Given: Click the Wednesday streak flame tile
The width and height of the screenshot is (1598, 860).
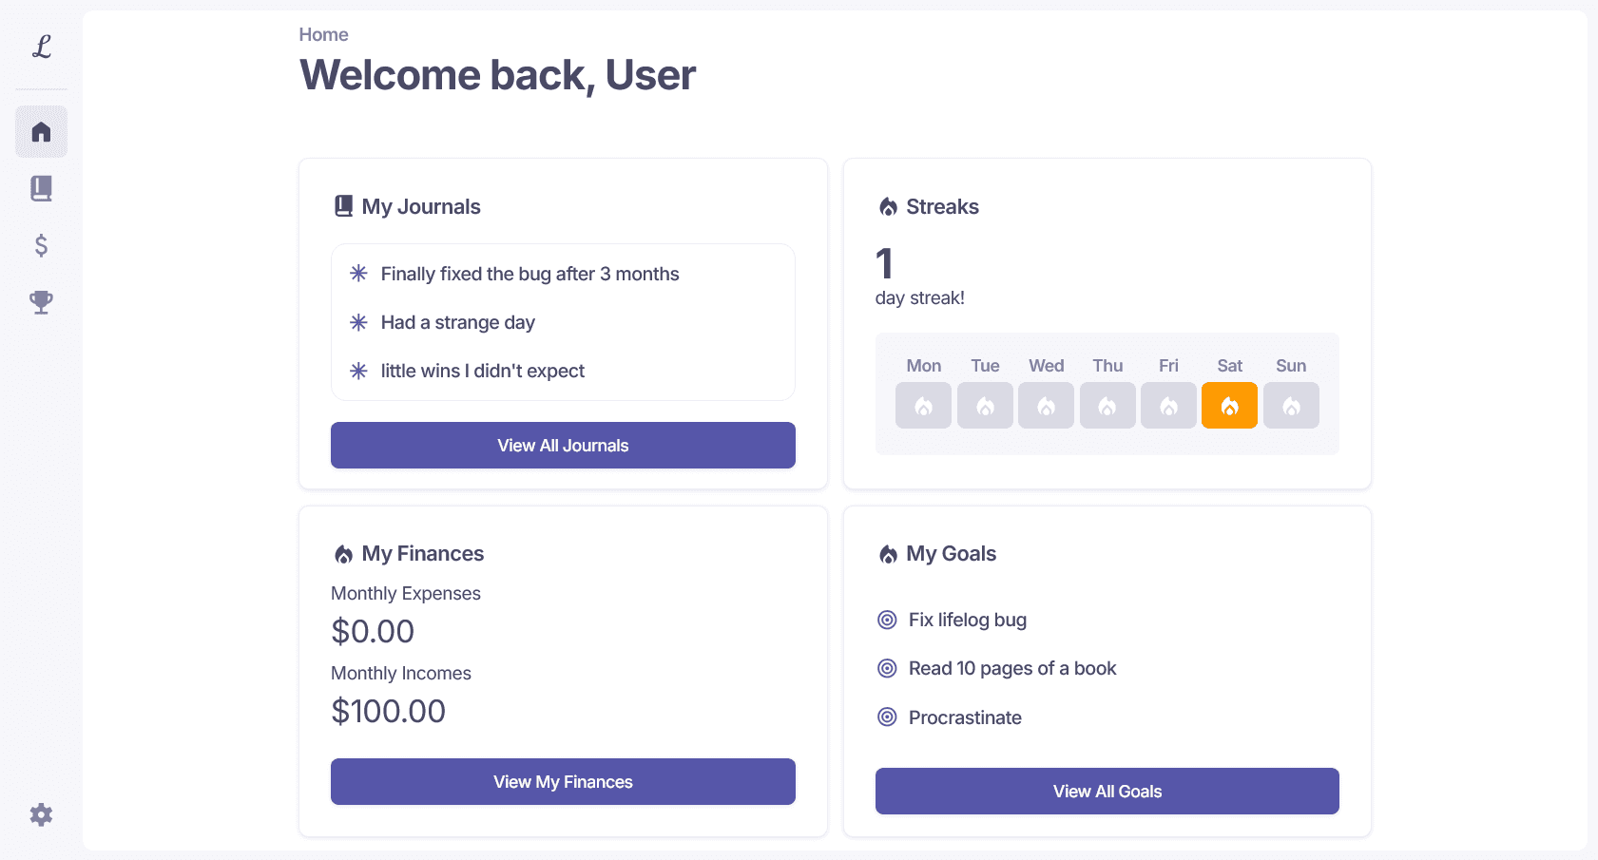Looking at the screenshot, I should coord(1046,406).
